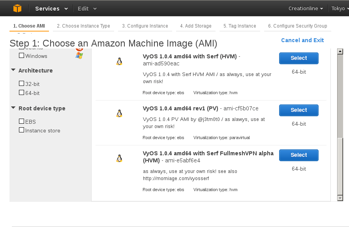The width and height of the screenshot is (349, 227).
Task: Enable the 32-bit architecture filter
Action: (x=22, y=84)
